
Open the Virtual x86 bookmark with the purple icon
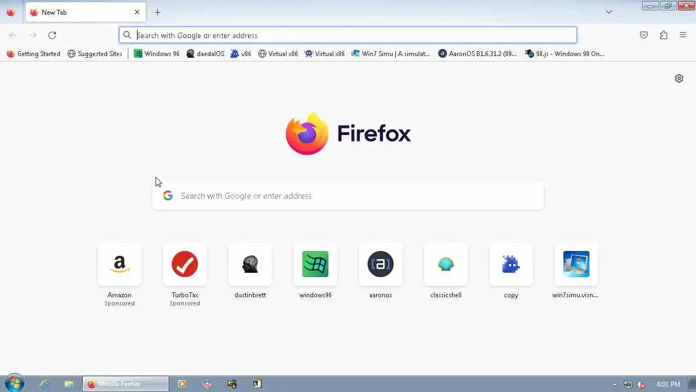coord(325,54)
